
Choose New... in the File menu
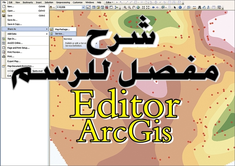click(x=25, y=7)
